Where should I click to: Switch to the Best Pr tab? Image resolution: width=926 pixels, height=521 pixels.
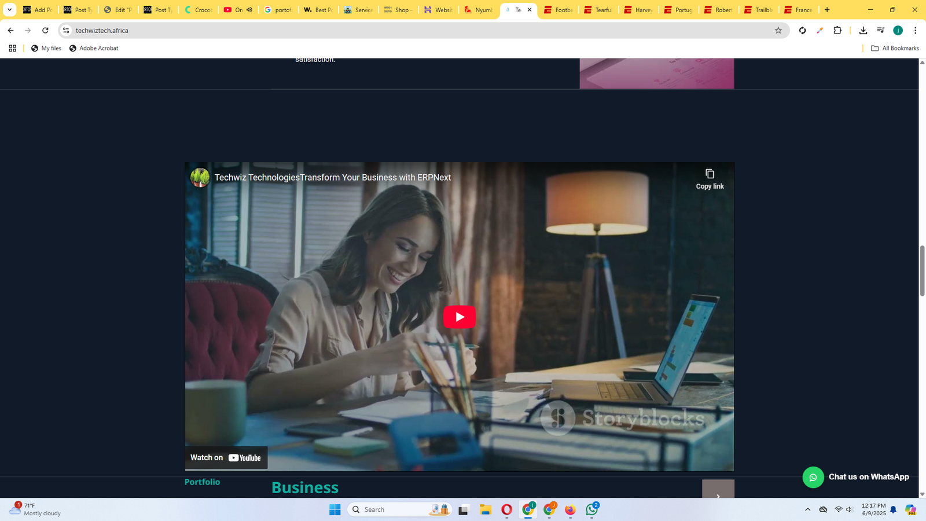point(318,10)
